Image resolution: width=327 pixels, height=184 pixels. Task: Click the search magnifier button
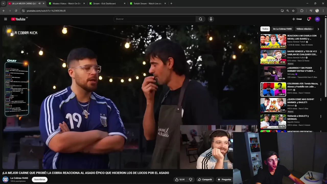201,19
